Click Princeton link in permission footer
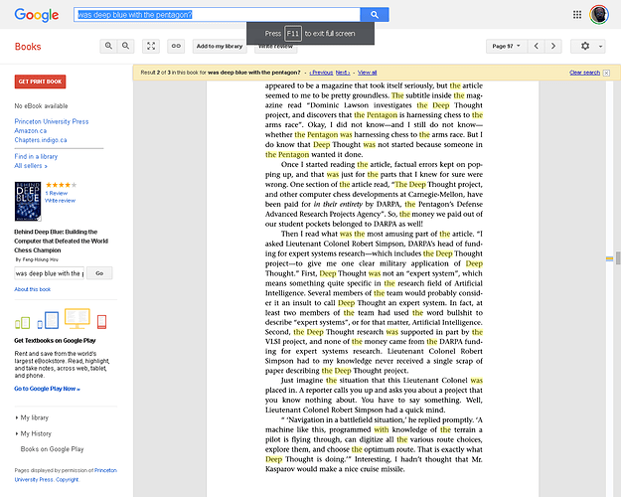This screenshot has height=497, width=621. click(x=105, y=470)
